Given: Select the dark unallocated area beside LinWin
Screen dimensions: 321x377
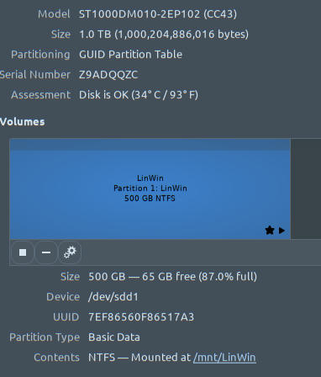Looking at the screenshot, I should click(306, 188).
